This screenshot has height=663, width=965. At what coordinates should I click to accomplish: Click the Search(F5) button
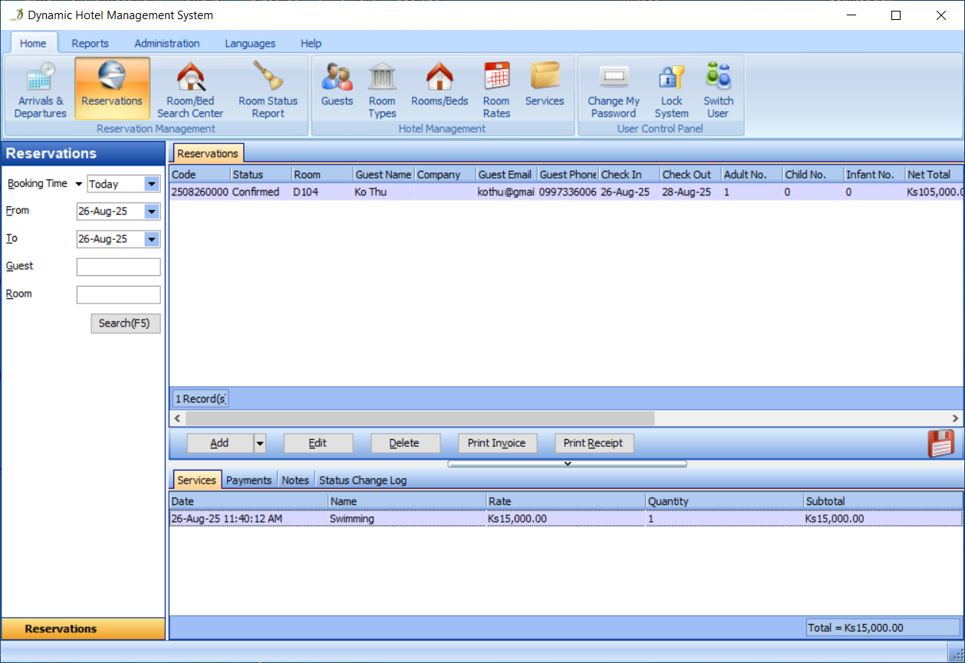125,323
